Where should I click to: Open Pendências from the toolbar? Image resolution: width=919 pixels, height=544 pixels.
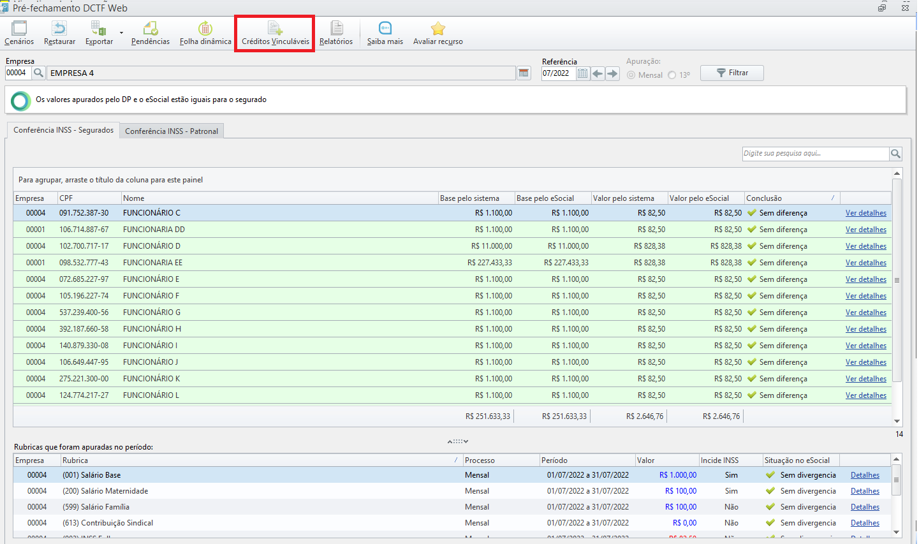151,33
